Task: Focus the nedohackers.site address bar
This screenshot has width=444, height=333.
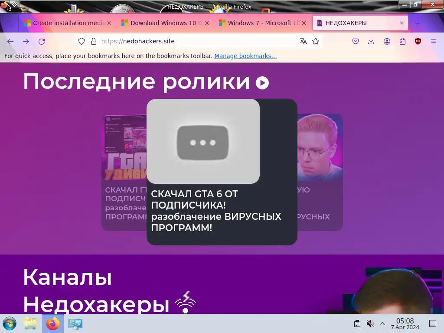Action: pos(198,41)
